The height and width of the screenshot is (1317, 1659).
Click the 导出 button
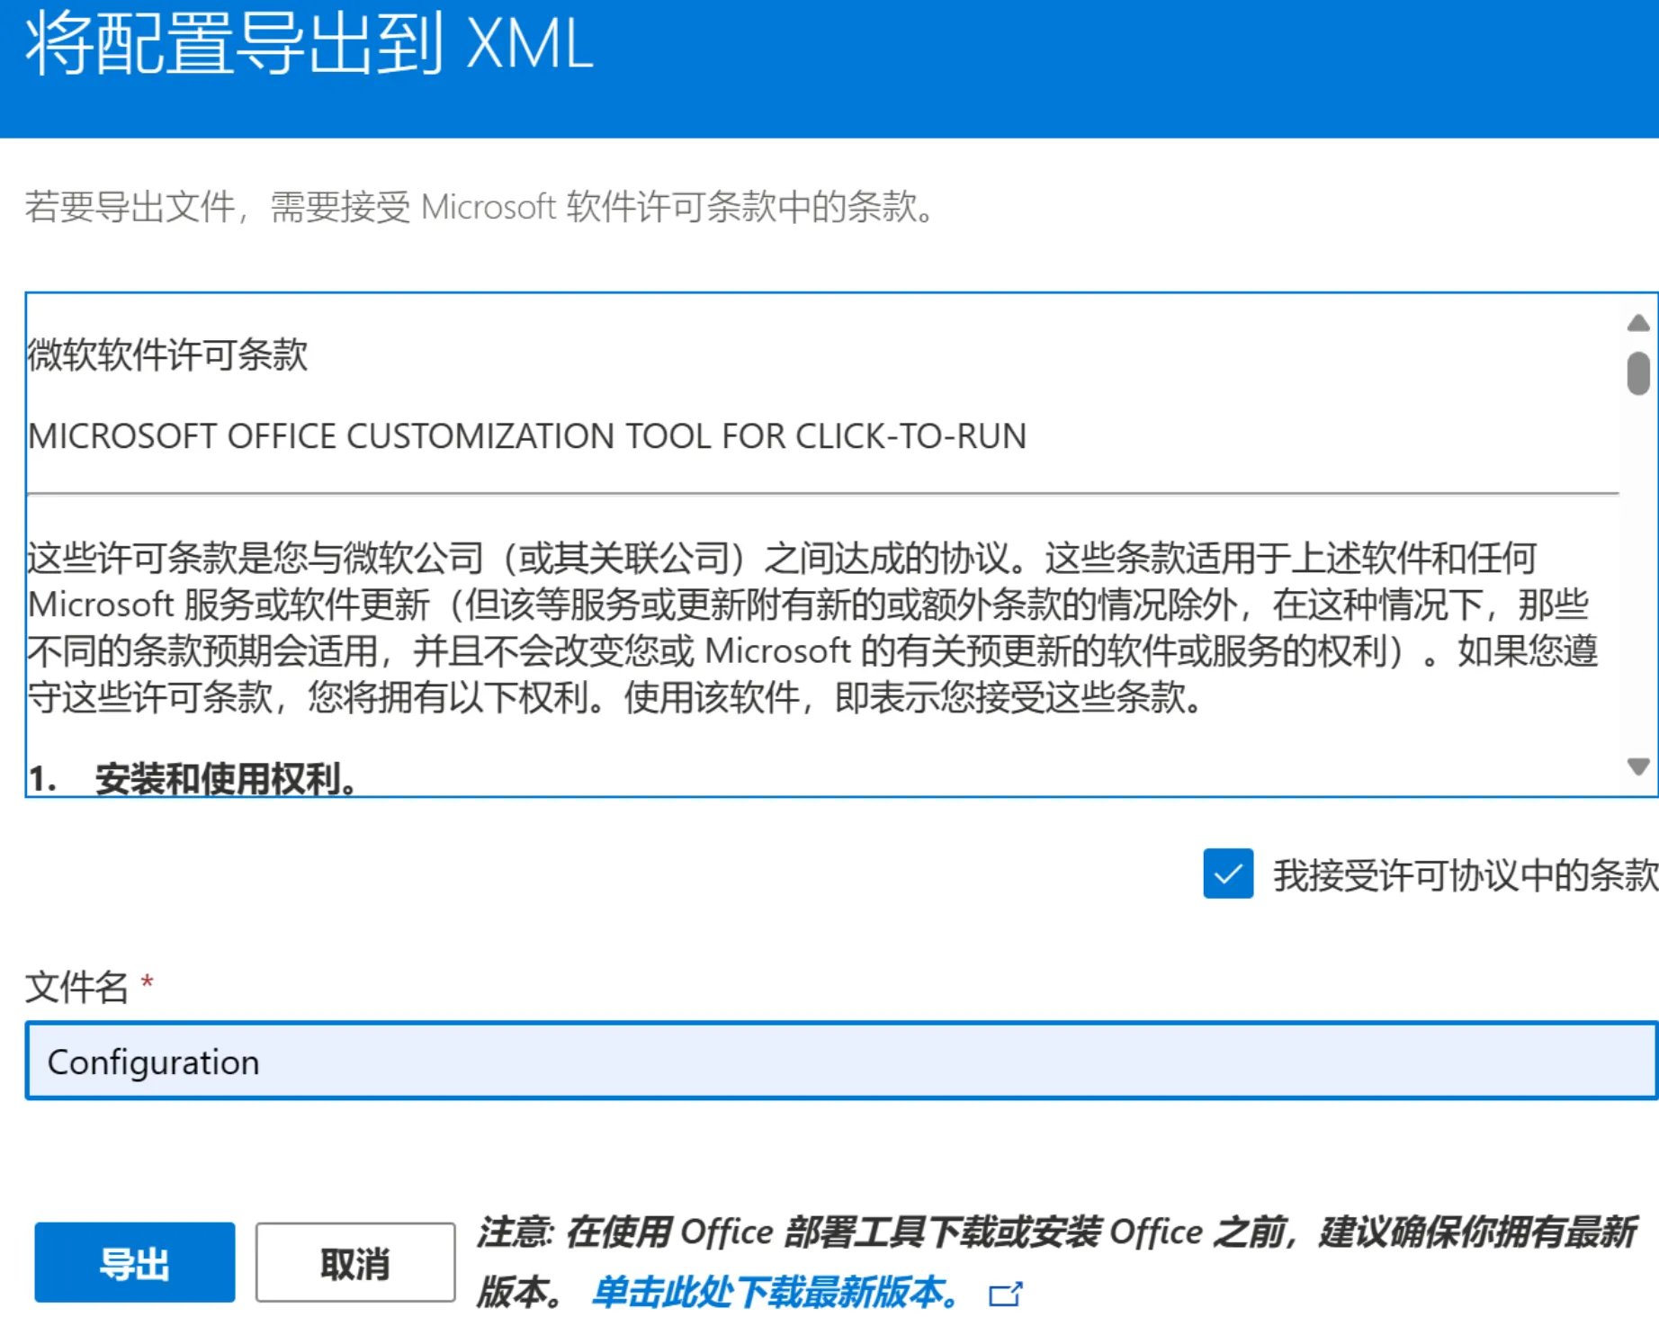(x=135, y=1262)
